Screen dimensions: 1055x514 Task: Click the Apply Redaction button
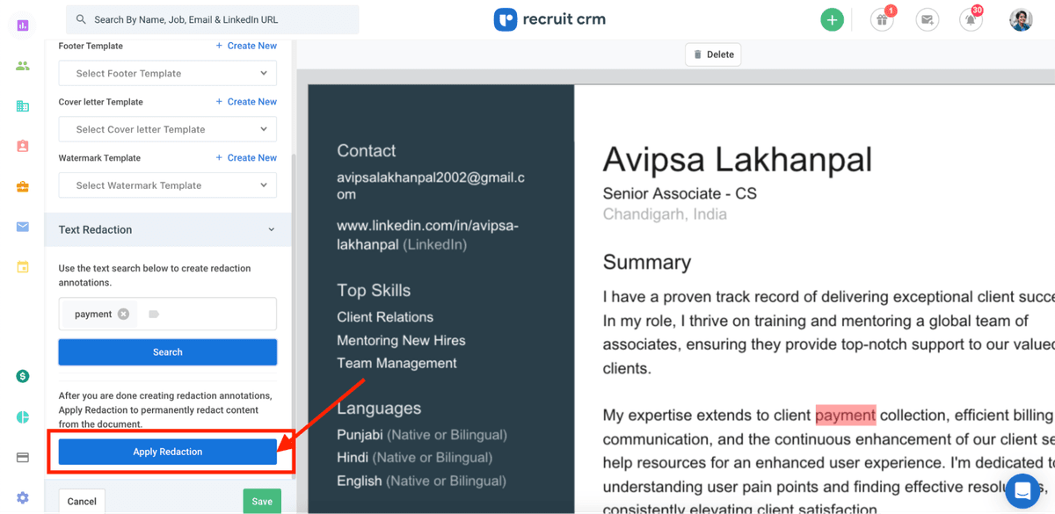(x=168, y=452)
